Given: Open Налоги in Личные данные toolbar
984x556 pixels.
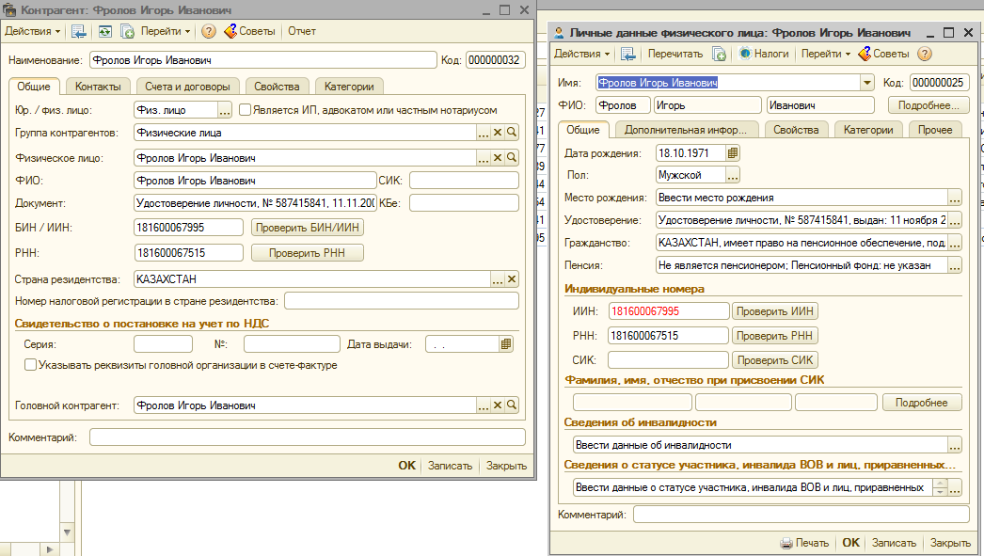Looking at the screenshot, I should click(x=764, y=54).
